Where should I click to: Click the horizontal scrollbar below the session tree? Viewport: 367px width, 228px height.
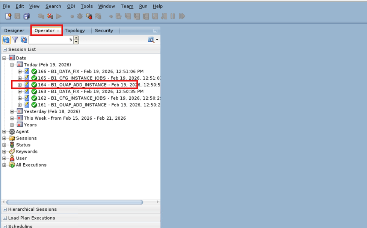(x=75, y=202)
